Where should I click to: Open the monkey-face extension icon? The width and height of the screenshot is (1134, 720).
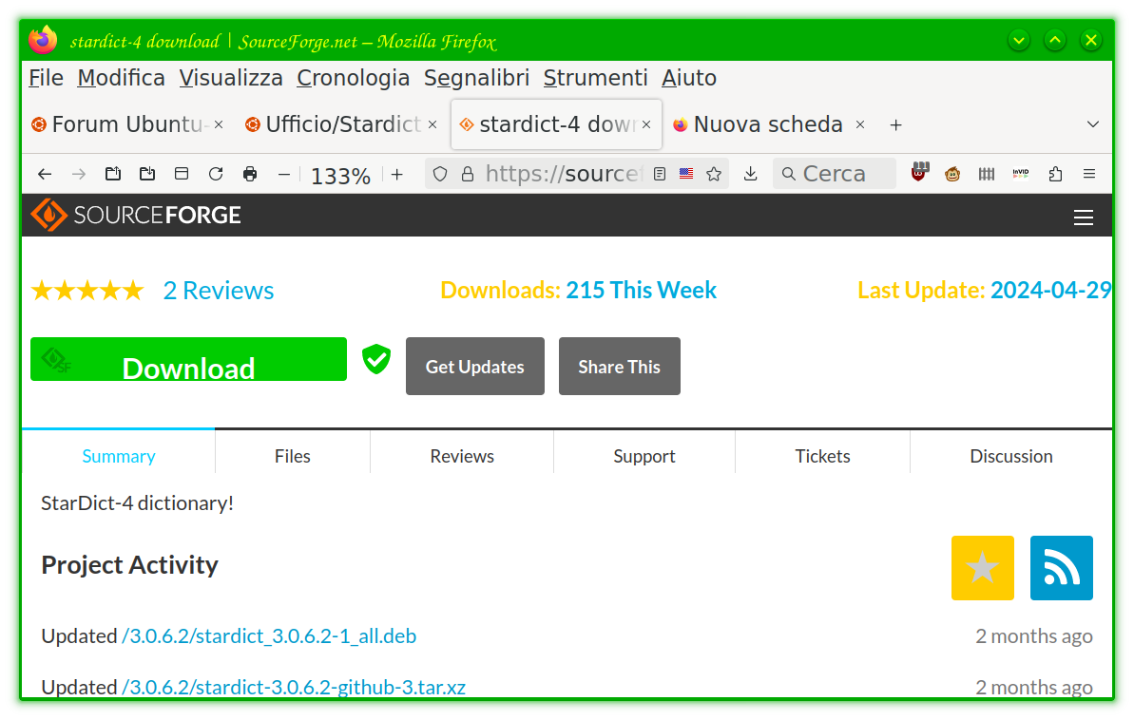tap(952, 174)
